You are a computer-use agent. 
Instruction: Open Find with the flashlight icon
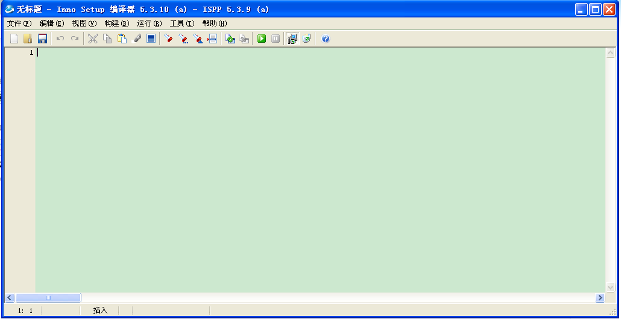[169, 39]
